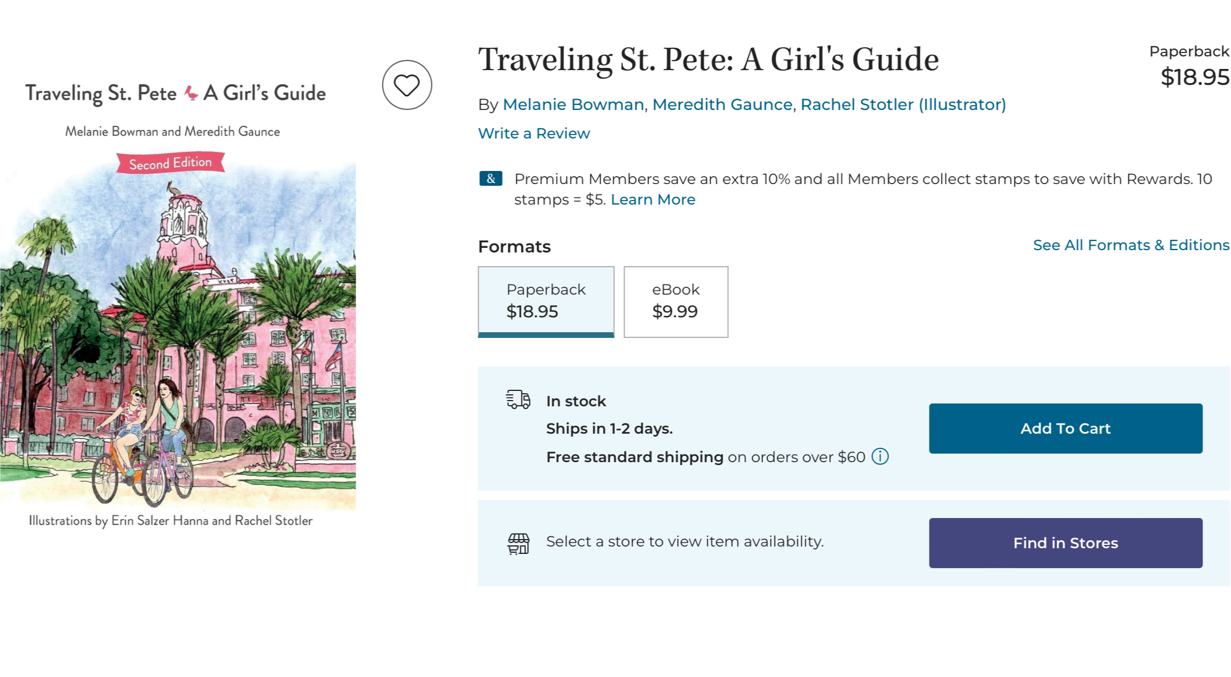Click the Paperback price at top right
The image size is (1231, 677).
coord(1195,77)
